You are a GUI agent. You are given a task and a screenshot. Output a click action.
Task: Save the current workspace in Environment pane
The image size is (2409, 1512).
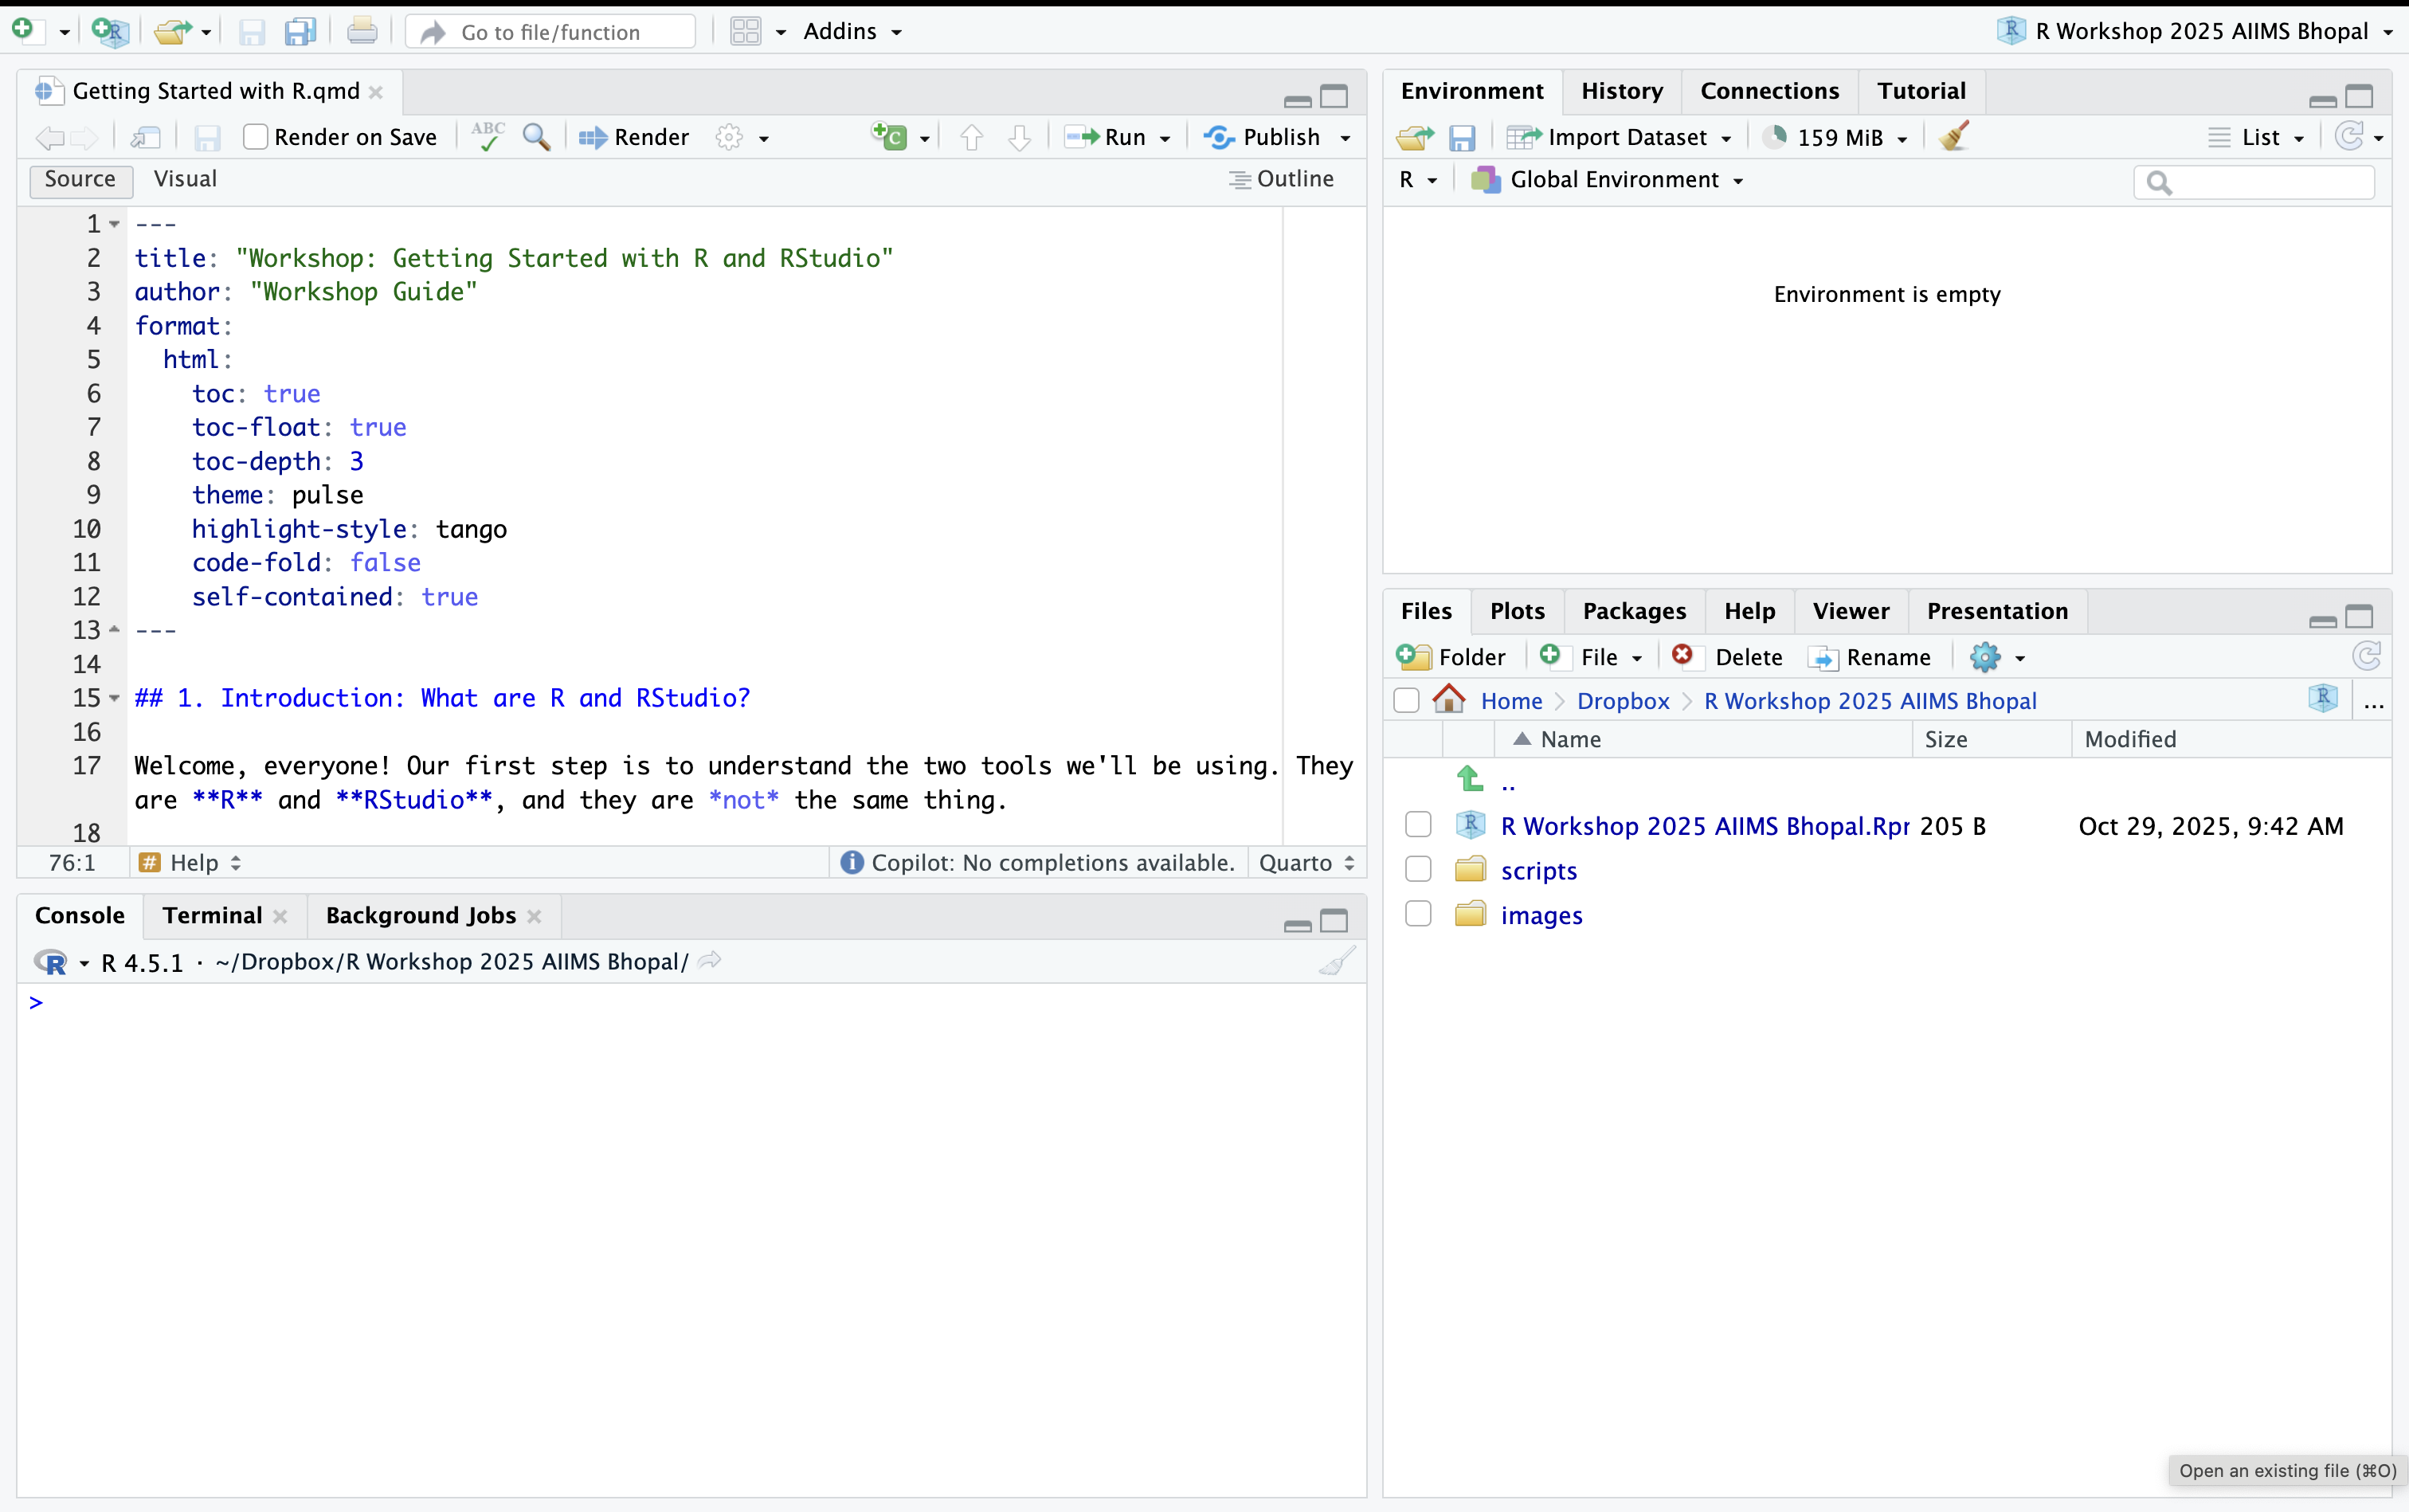pos(1463,137)
